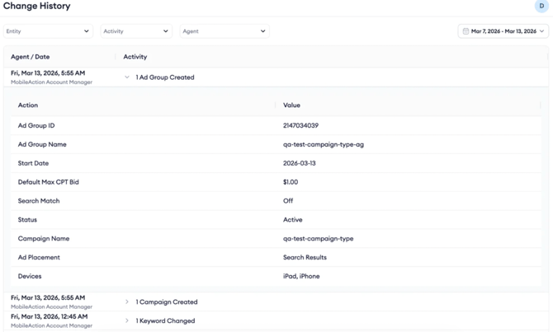The height and width of the screenshot is (332, 553).
Task: Open the date range picker
Action: tap(503, 31)
